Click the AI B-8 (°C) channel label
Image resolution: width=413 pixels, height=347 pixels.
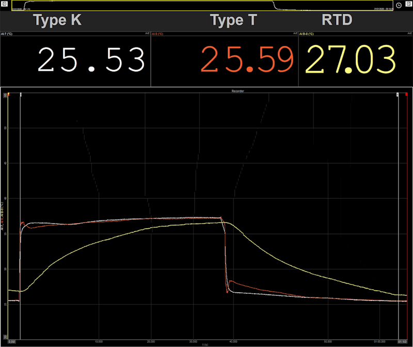(x=306, y=34)
